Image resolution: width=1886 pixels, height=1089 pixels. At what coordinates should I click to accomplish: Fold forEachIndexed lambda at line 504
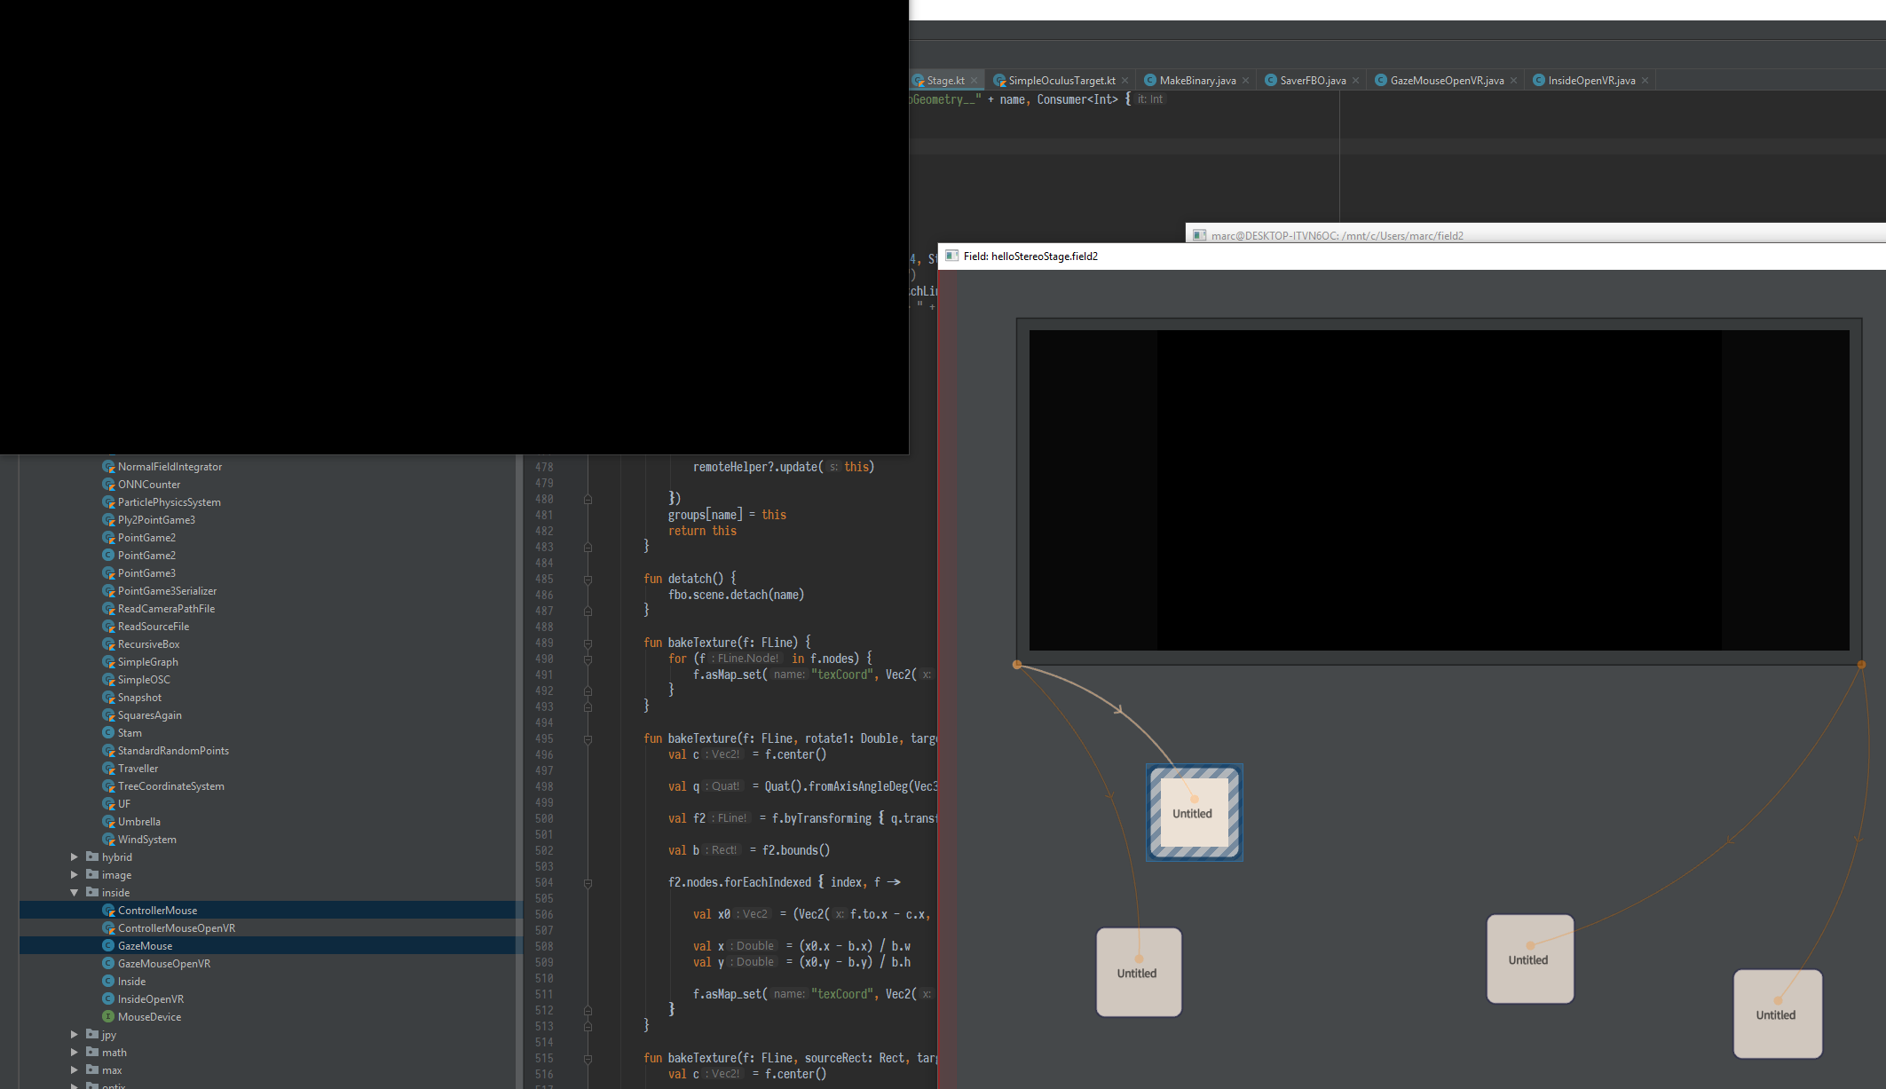coord(588,883)
